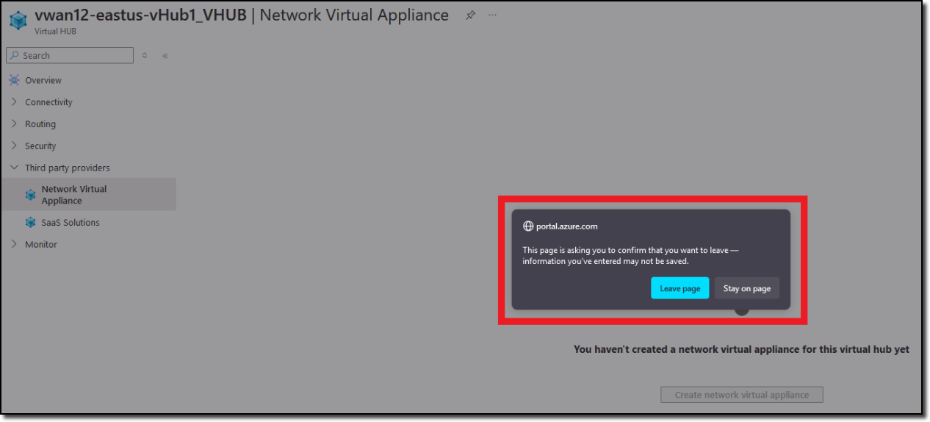The height and width of the screenshot is (422, 930).
Task: Click the Leave page button
Action: (680, 288)
